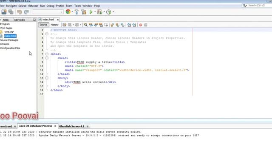The height and width of the screenshot is (153, 272).
Task: Click the Stop Macro Recording icon
Action: [146, 25]
